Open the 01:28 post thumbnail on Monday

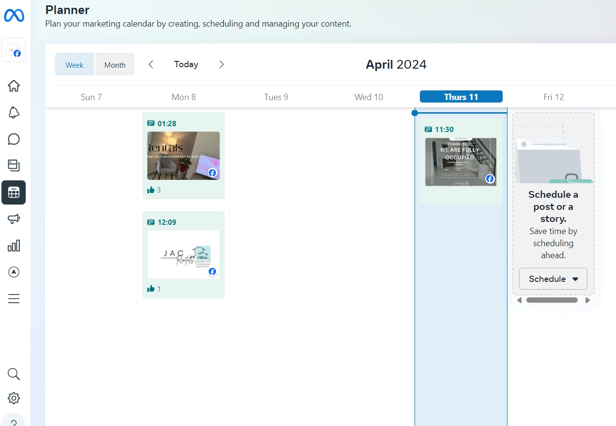[184, 156]
